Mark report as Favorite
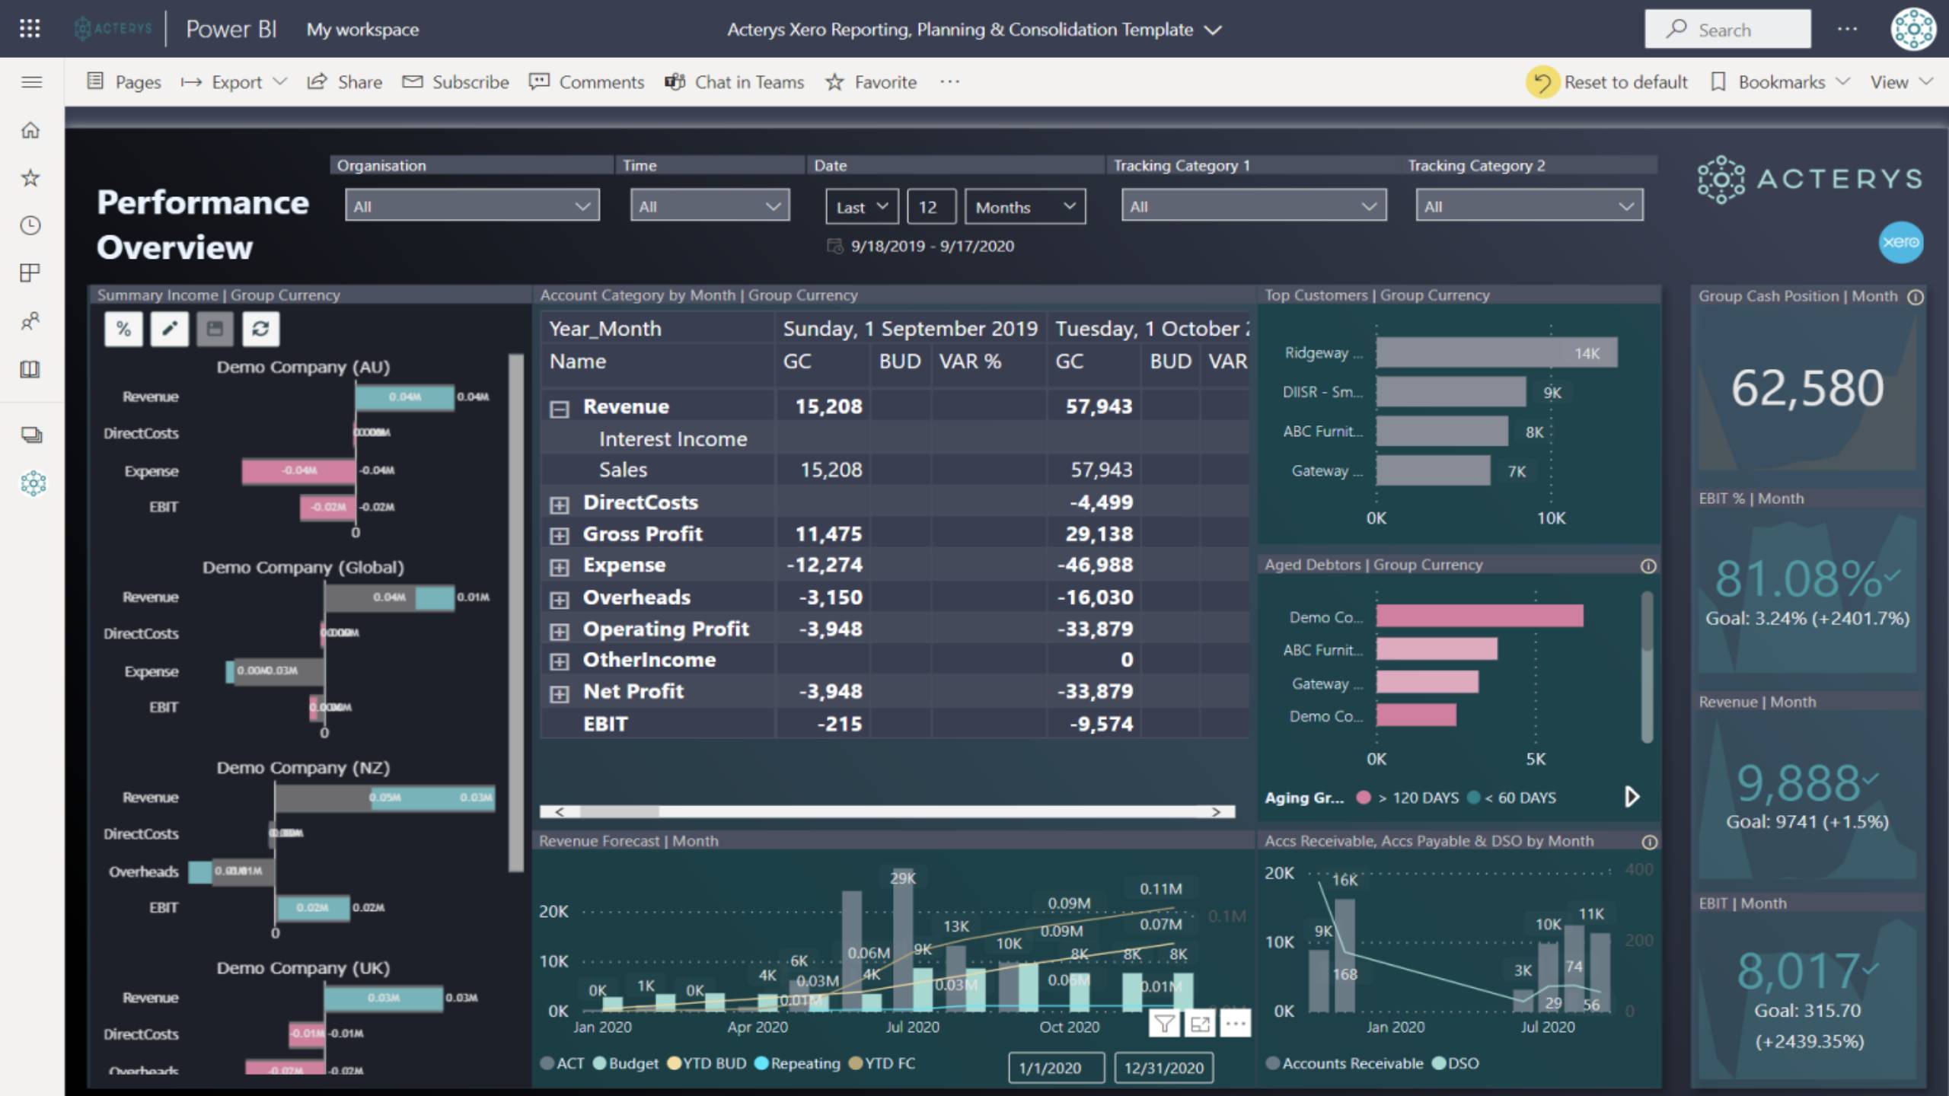This screenshot has width=1949, height=1096. pyautogui.click(x=871, y=81)
